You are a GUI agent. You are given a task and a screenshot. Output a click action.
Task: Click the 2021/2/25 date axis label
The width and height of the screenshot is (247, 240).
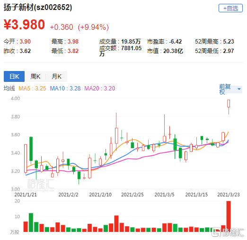pos(132,195)
